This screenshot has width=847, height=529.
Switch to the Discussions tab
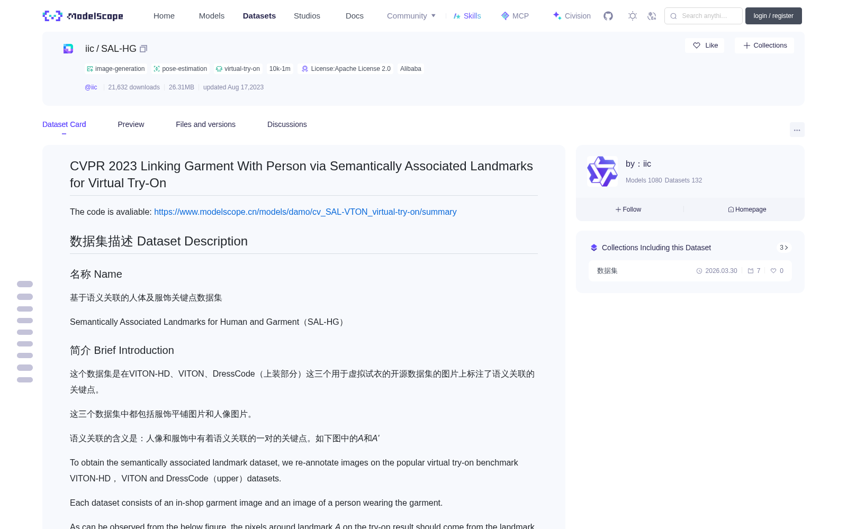[287, 124]
